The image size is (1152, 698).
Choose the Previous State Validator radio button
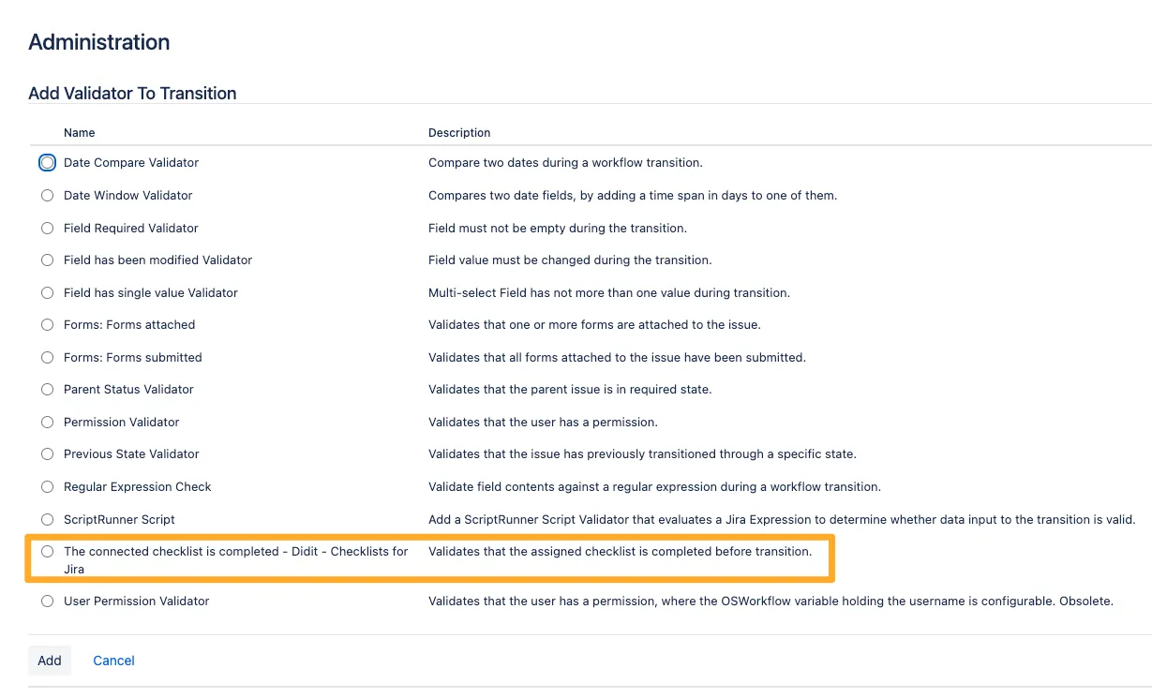point(47,454)
